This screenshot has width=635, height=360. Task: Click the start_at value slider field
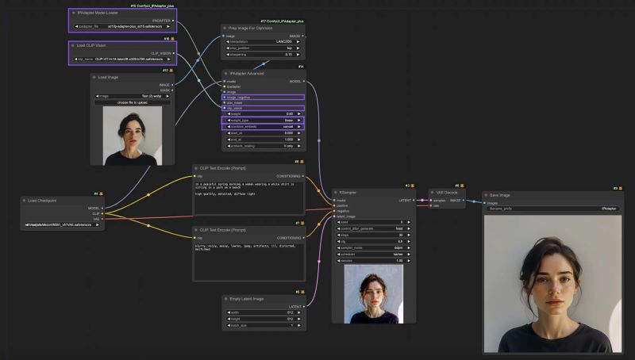[264, 133]
